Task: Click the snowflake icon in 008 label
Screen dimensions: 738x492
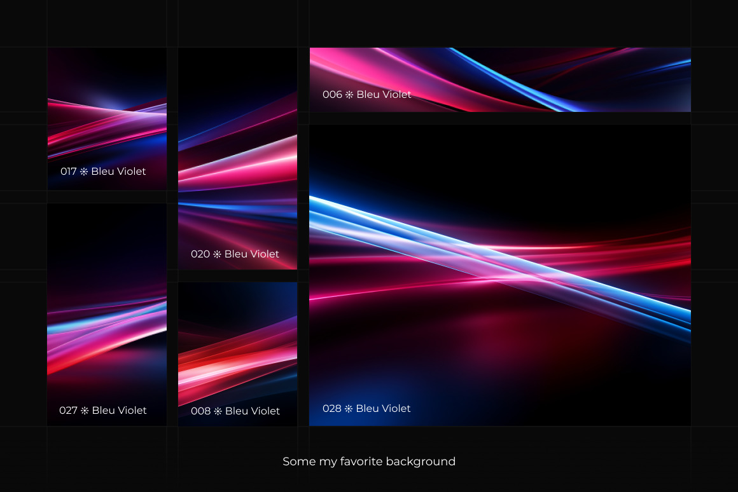Action: (218, 411)
